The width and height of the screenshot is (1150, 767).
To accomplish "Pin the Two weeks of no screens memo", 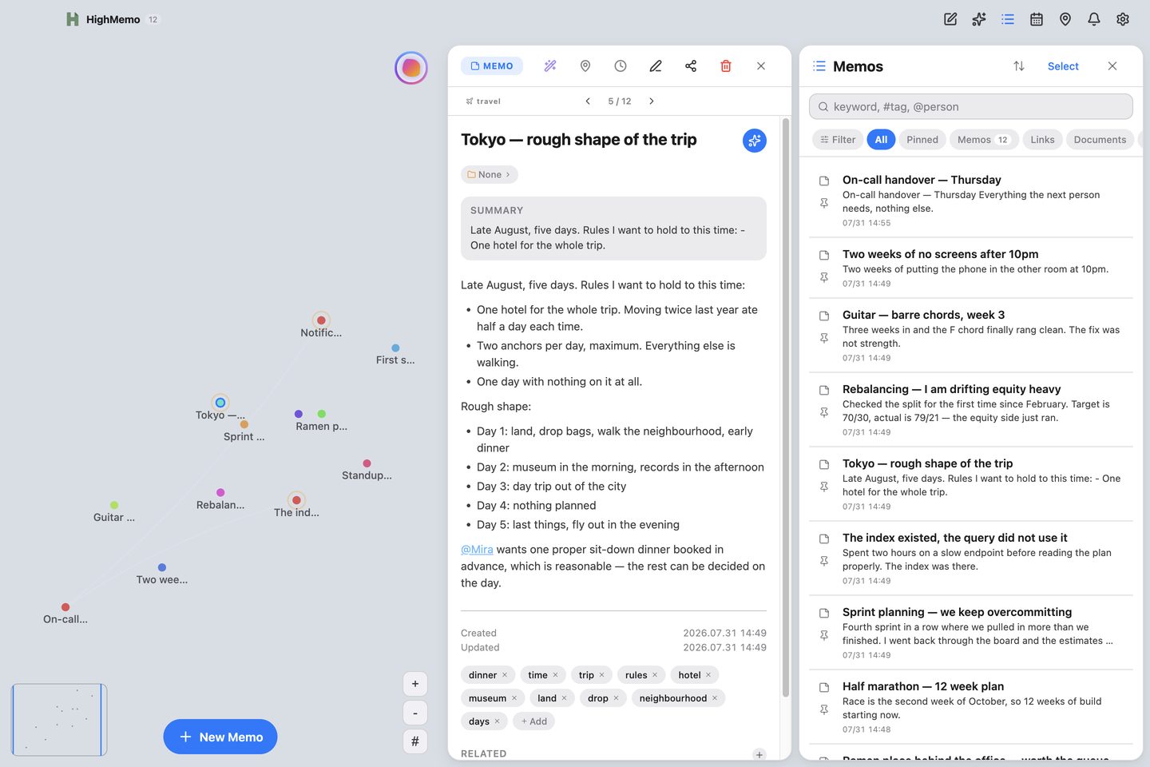I will coord(824,278).
